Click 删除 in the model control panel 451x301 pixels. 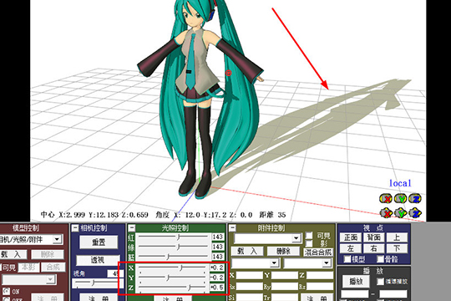click(x=47, y=254)
